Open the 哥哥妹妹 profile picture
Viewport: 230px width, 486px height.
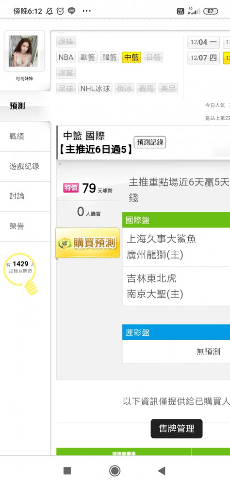(24, 51)
